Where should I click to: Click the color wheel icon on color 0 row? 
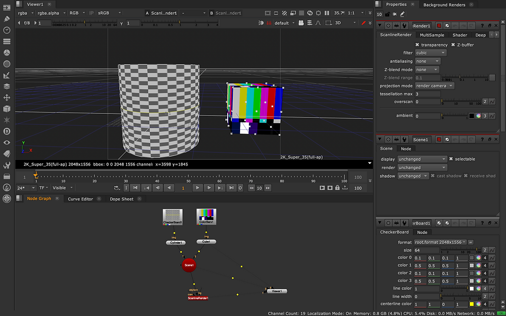(x=478, y=258)
